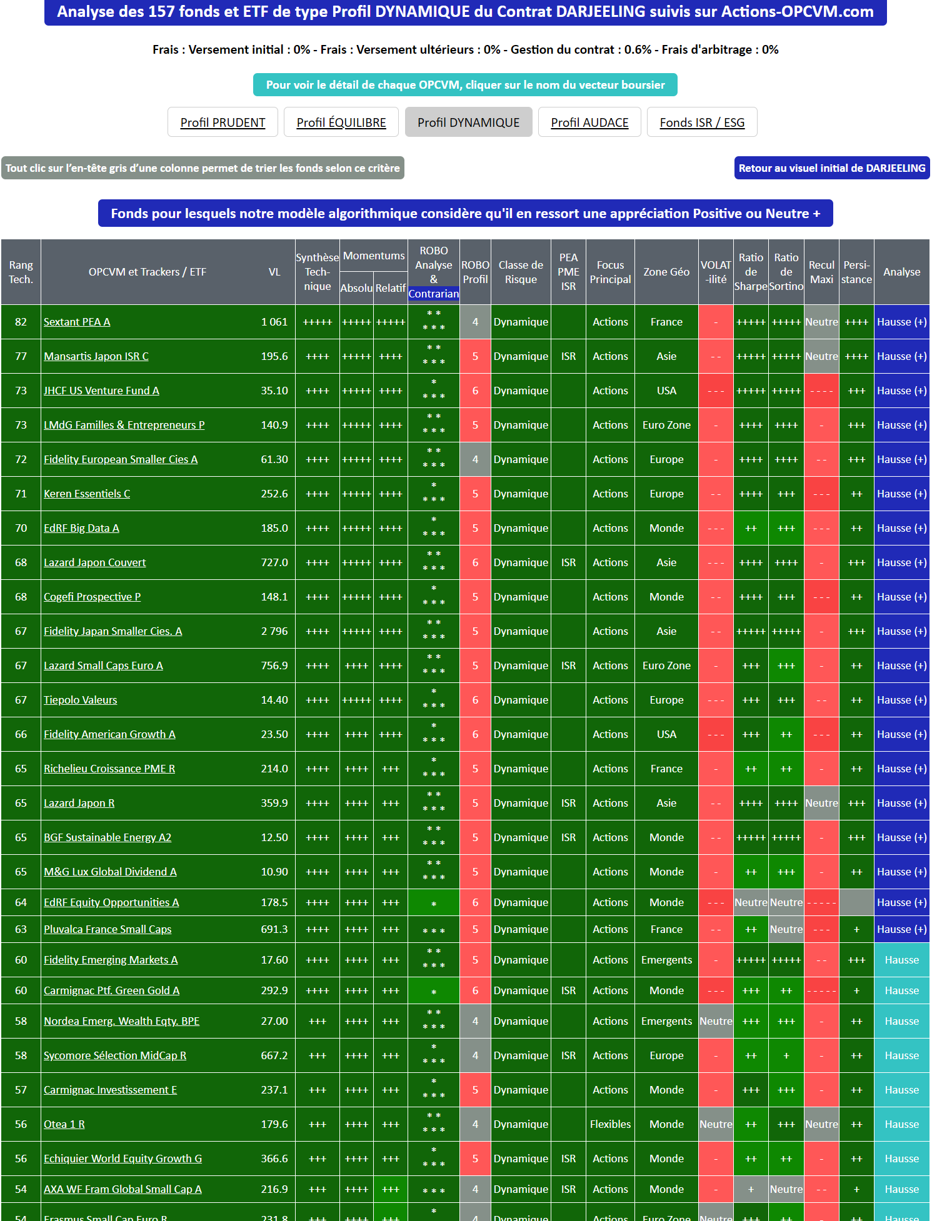
Task: Open Fidelity Japan Smaller Cies. A
Action: [113, 631]
